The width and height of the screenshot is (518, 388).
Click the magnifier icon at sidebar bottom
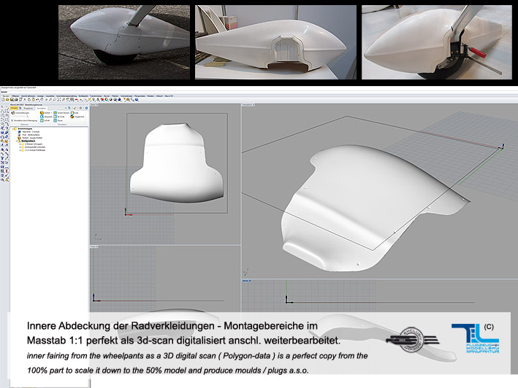[2, 179]
